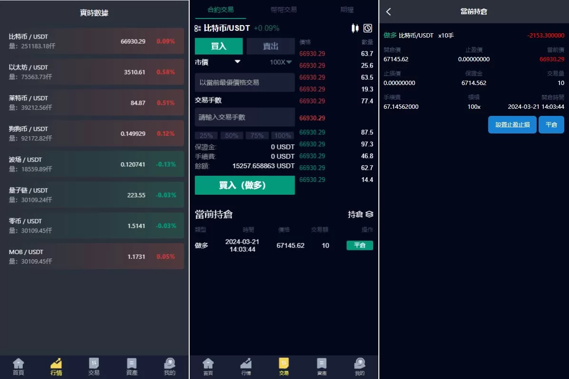This screenshot has height=379, width=569.
Task: Open 波场 / USDT market row
Action: (x=94, y=164)
